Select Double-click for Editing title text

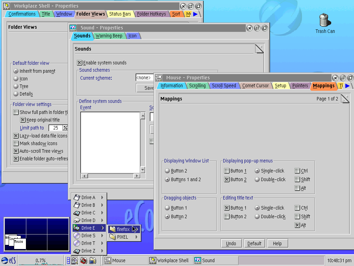pyautogui.click(x=257, y=216)
